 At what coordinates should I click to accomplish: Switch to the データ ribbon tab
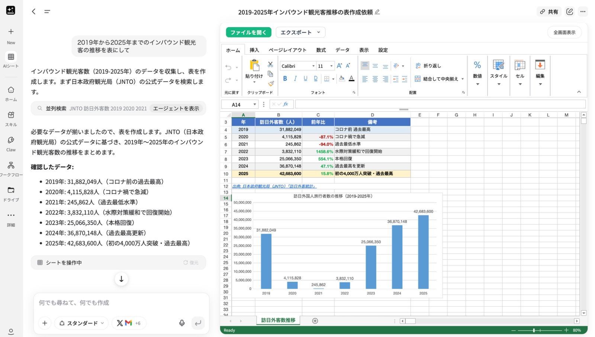(x=342, y=50)
